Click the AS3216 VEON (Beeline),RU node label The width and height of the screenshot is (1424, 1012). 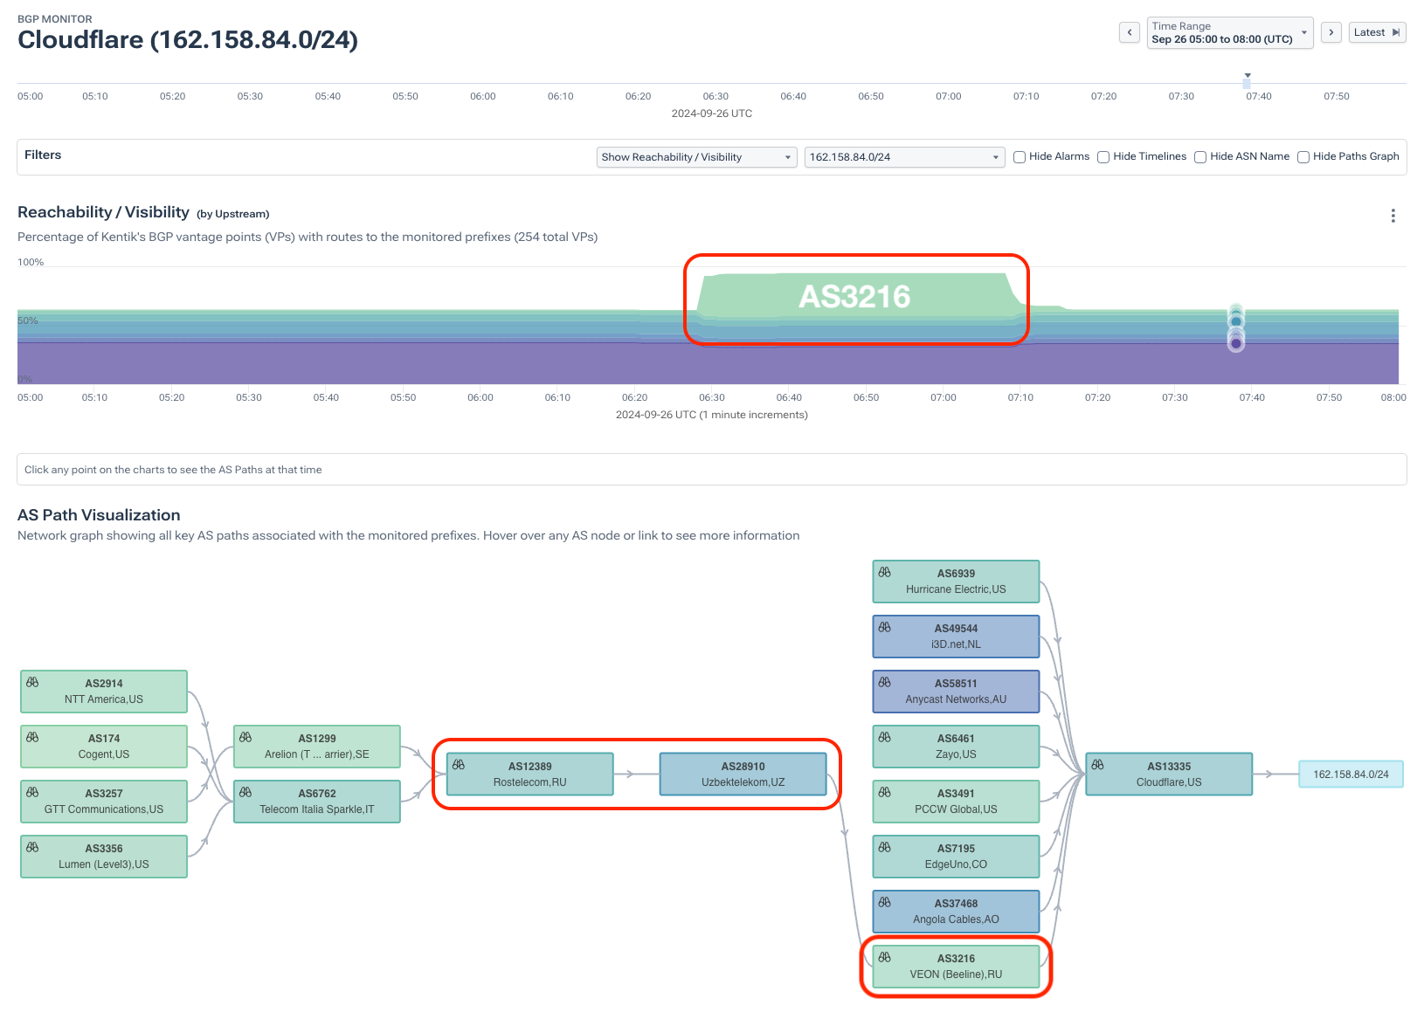(956, 967)
